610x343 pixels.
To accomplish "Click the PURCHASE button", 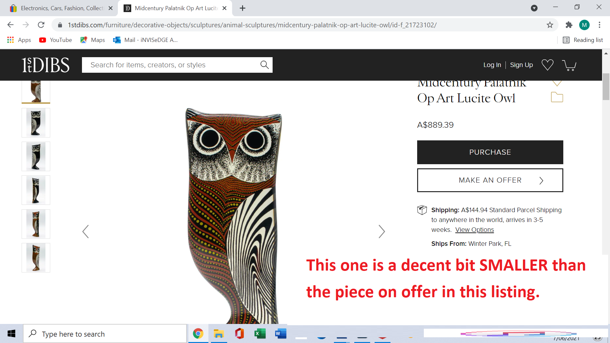I will (x=490, y=152).
